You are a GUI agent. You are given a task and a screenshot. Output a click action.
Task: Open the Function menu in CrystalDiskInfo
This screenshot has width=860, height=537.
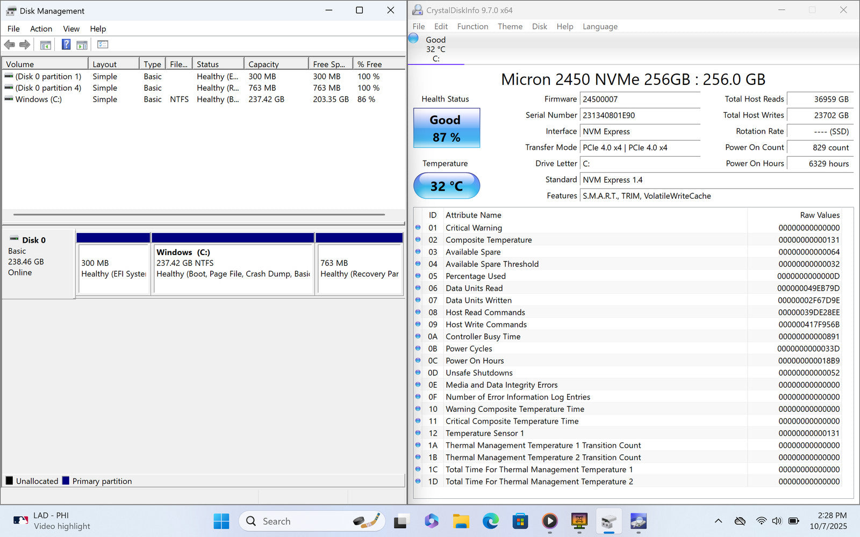point(472,26)
